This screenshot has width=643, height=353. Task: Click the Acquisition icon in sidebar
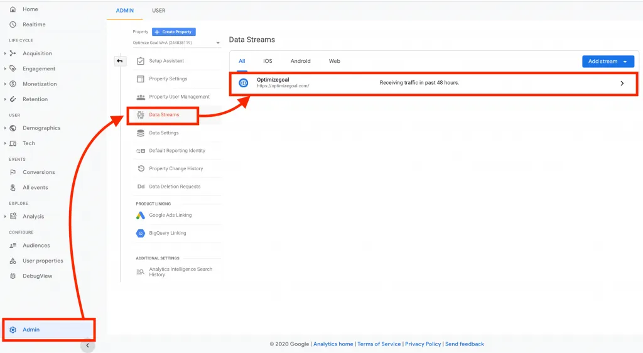coord(13,53)
